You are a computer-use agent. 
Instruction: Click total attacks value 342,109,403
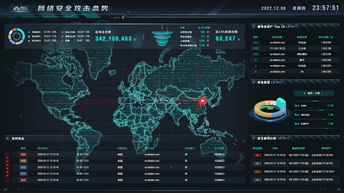(x=113, y=39)
